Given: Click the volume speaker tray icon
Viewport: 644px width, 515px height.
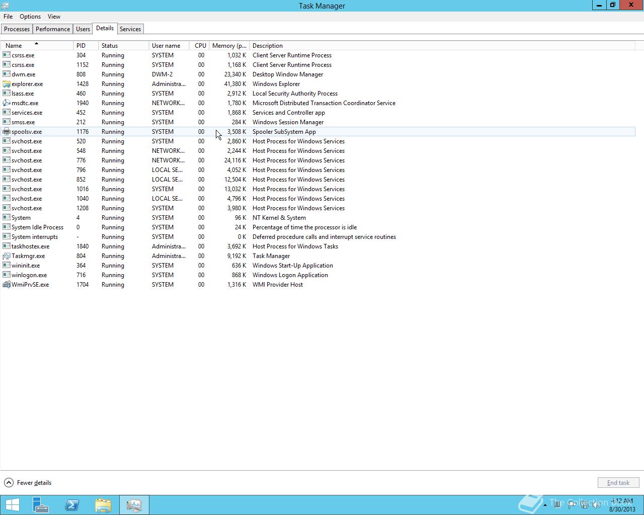Looking at the screenshot, I should (x=597, y=505).
